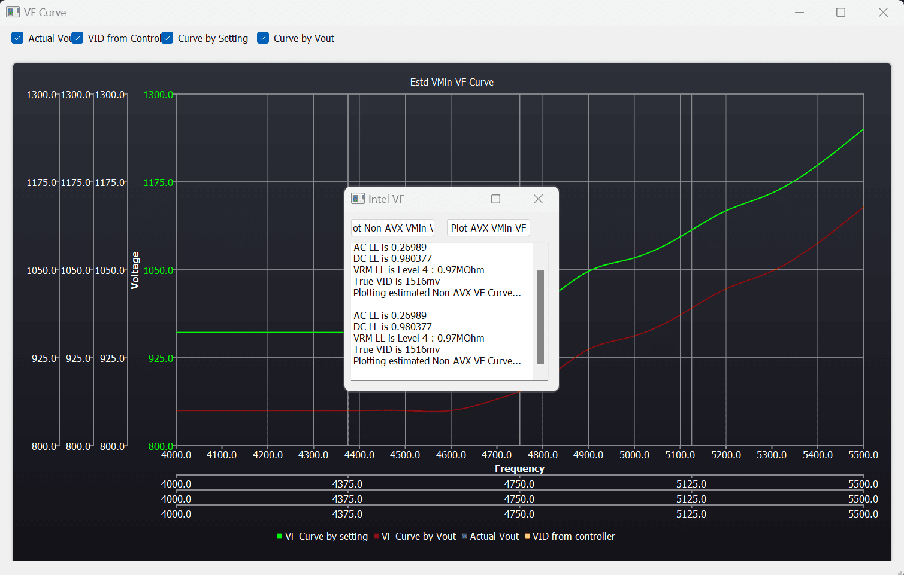
Task: Maximize the VF Curve window
Action: 840,13
